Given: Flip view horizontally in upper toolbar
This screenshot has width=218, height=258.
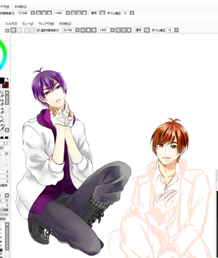Looking at the screenshot, I should pos(102,13).
